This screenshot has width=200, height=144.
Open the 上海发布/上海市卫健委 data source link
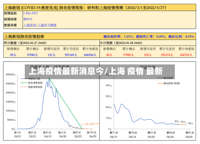coord(40,25)
